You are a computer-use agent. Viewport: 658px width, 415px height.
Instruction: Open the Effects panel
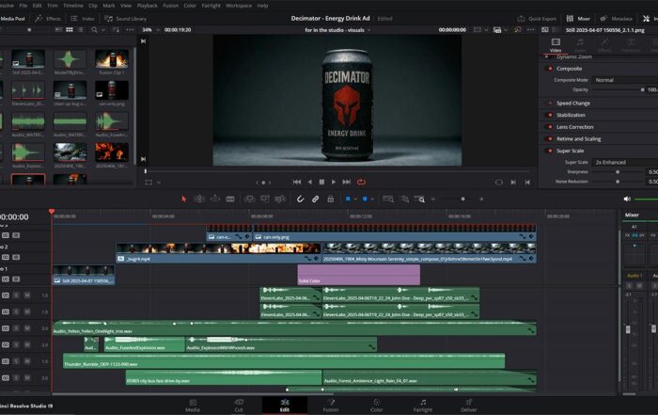[48, 19]
